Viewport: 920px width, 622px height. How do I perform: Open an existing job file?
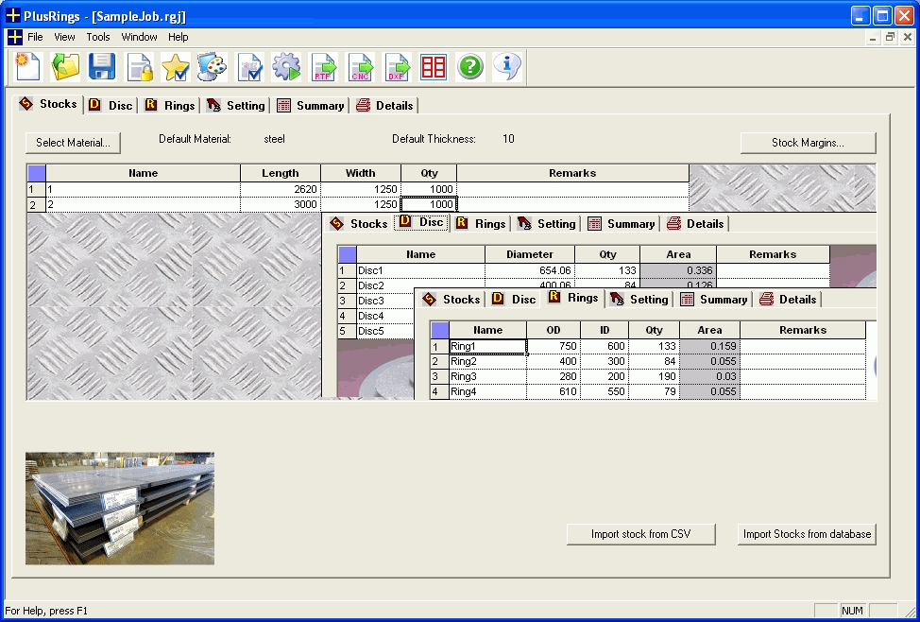(x=63, y=67)
